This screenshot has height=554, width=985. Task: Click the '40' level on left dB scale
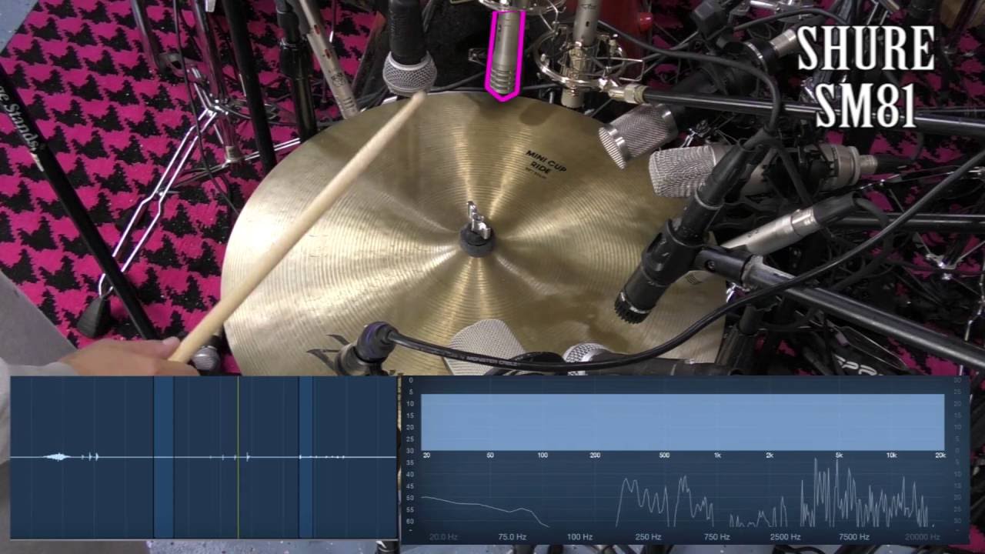pos(411,474)
